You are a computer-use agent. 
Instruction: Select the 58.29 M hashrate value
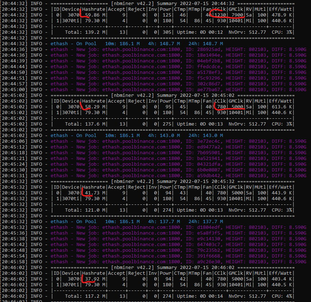(95, 107)
